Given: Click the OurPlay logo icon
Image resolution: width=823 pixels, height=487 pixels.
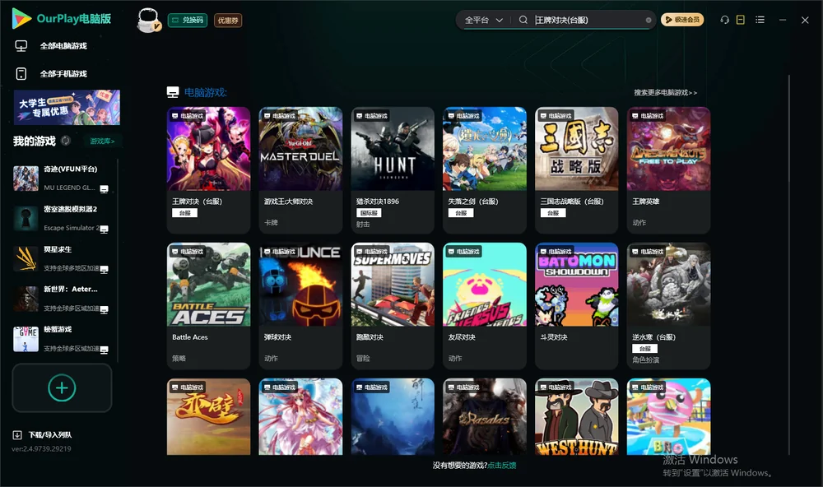Looking at the screenshot, I should tap(21, 19).
